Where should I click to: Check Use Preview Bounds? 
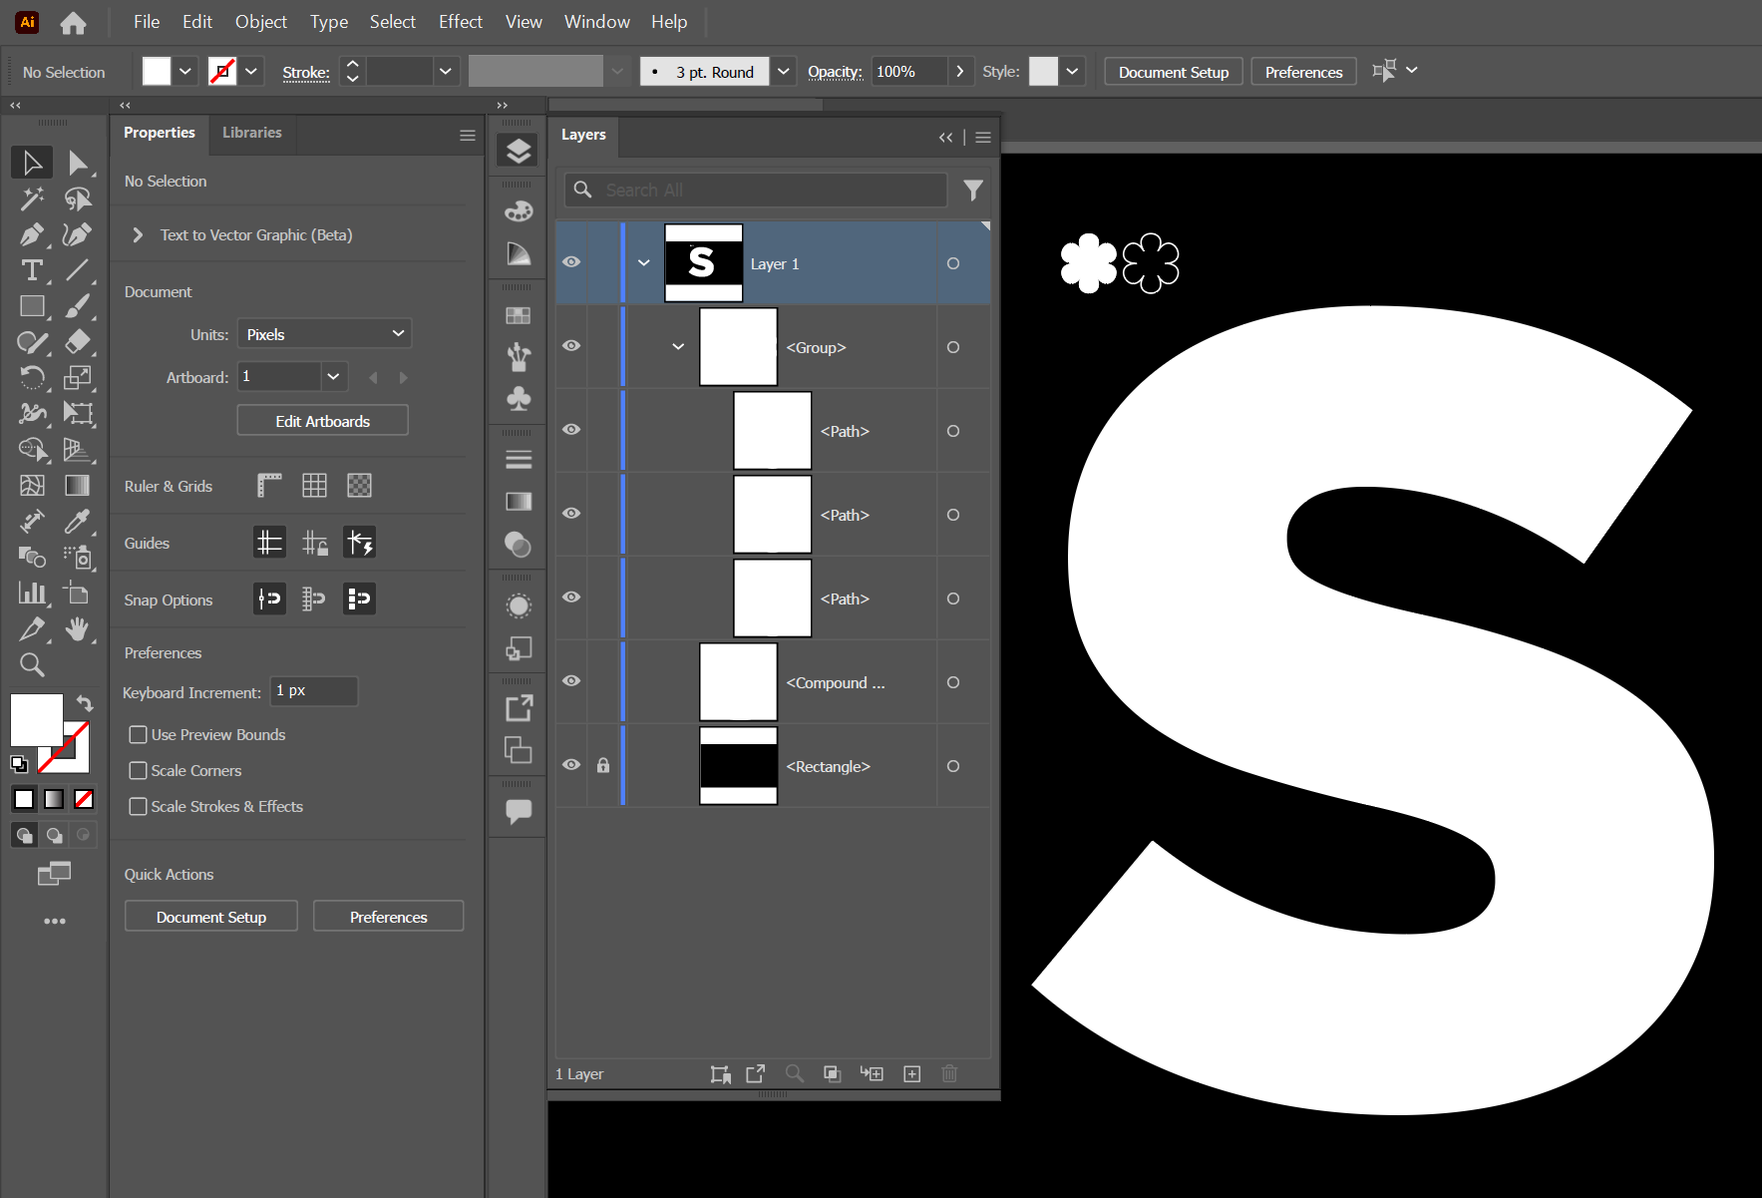tap(139, 734)
